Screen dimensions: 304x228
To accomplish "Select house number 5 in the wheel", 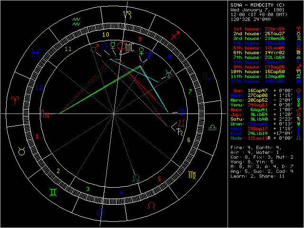I will [160, 179].
